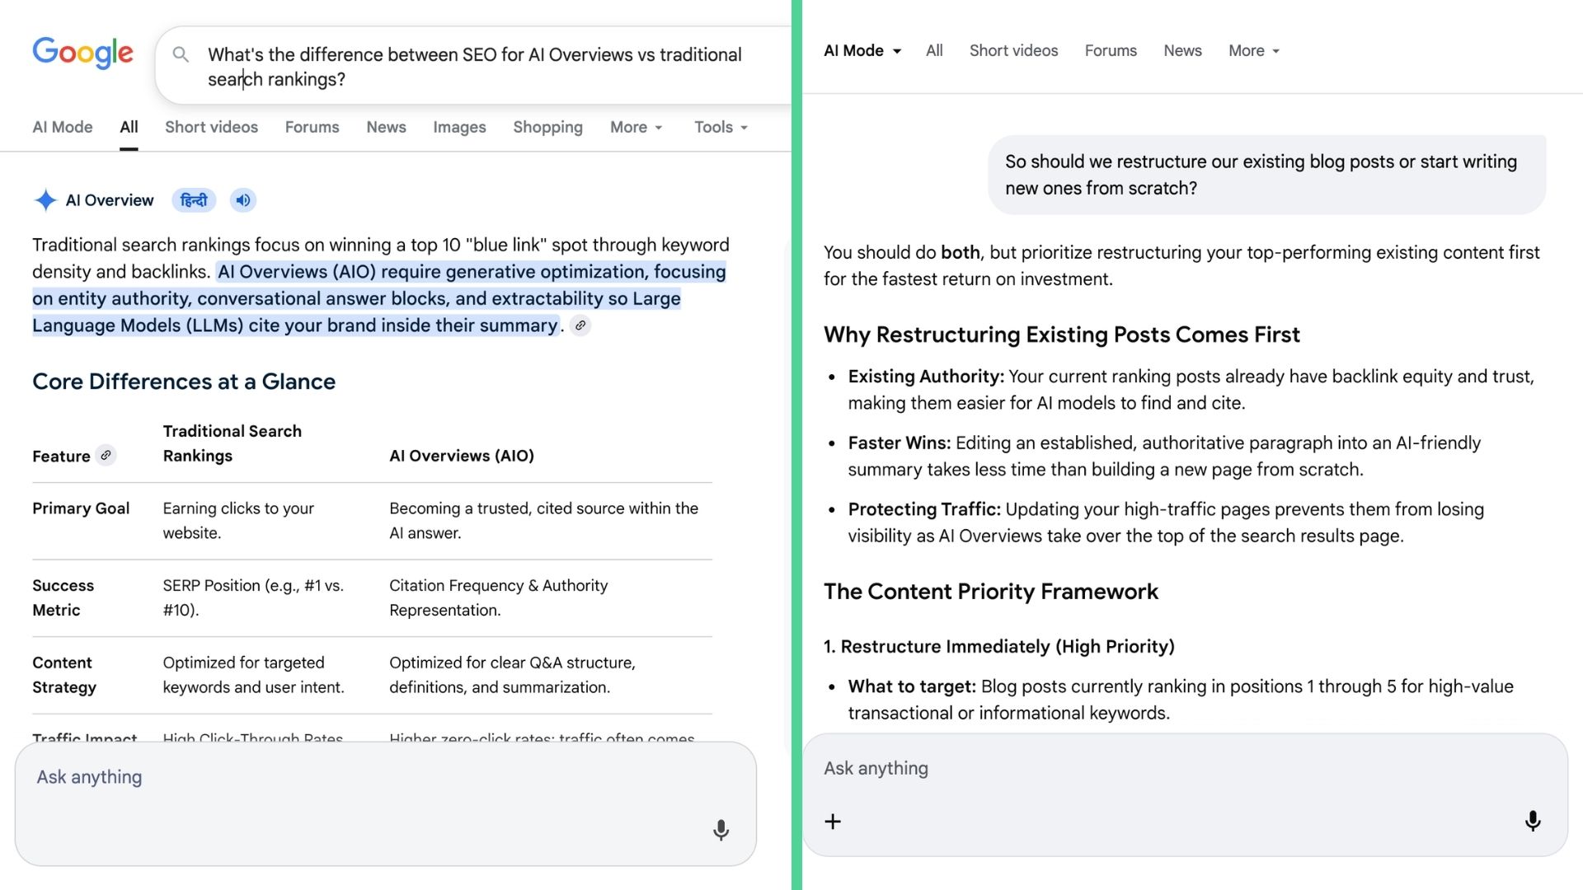Click the link icon beside Feature header
The image size is (1583, 890).
pyautogui.click(x=106, y=455)
